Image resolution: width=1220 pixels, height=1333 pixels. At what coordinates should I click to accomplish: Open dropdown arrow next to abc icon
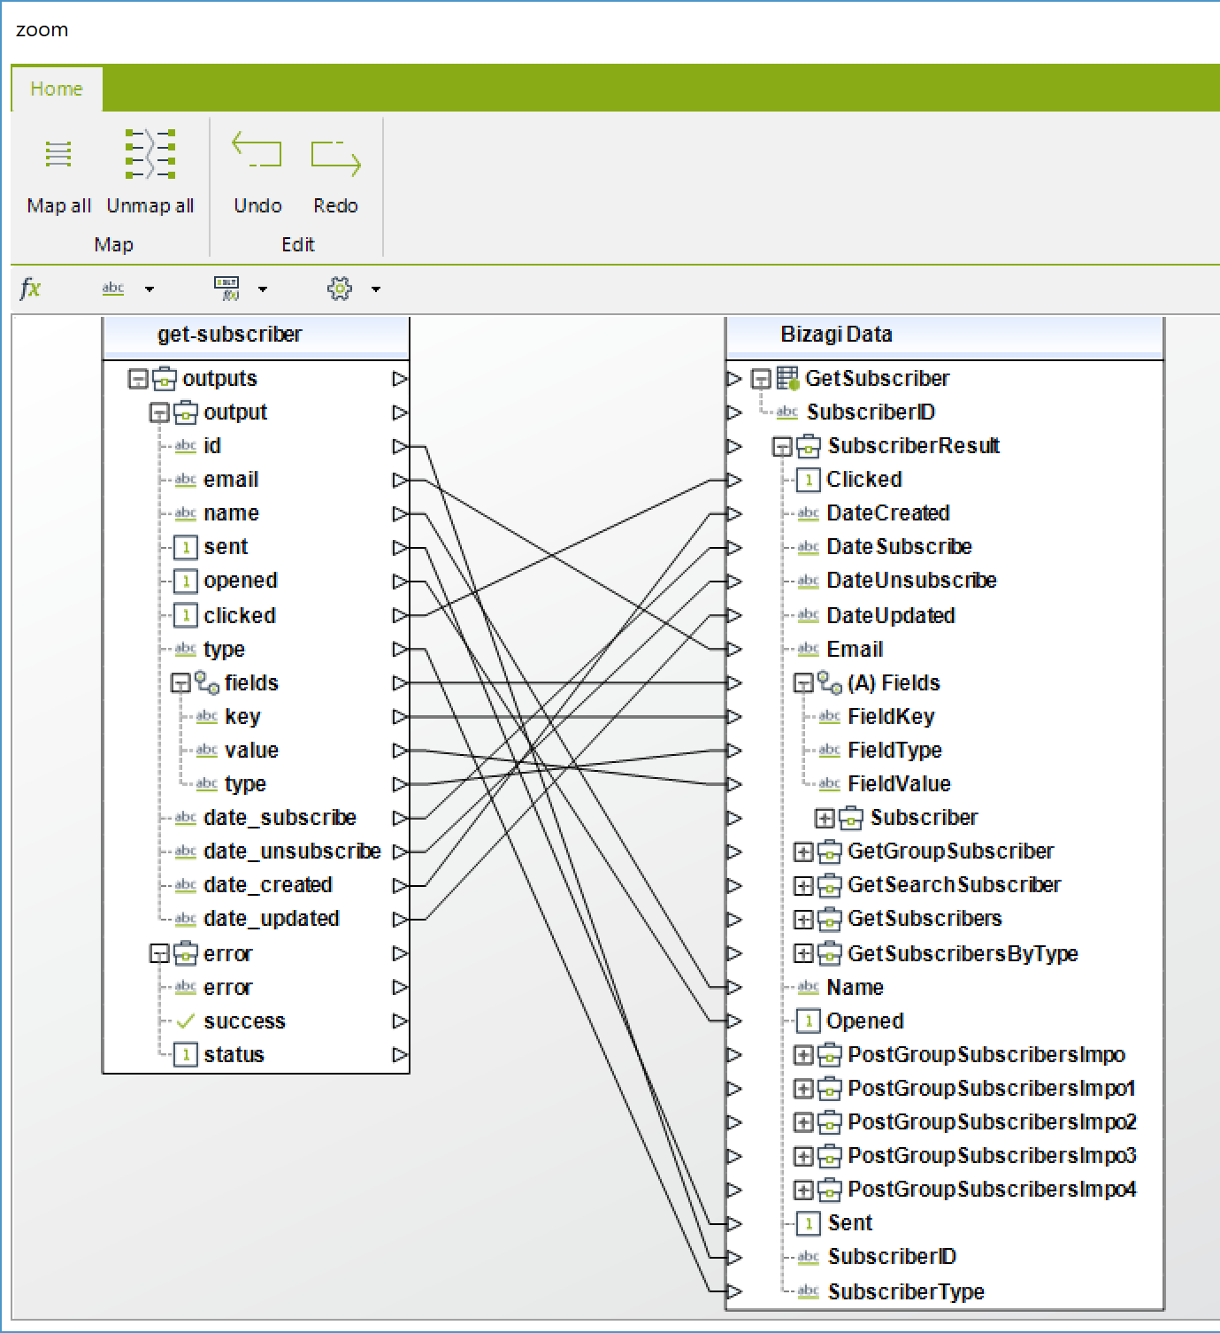pyautogui.click(x=150, y=289)
